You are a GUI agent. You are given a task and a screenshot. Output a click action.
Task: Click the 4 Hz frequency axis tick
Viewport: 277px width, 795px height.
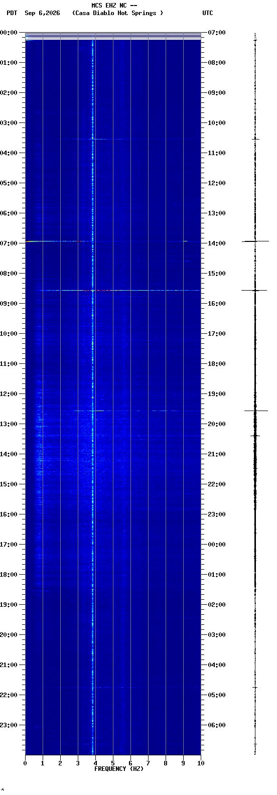pos(95,763)
